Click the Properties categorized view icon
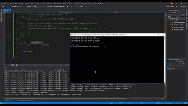The width and height of the screenshot is (188, 106). (x=168, y=69)
